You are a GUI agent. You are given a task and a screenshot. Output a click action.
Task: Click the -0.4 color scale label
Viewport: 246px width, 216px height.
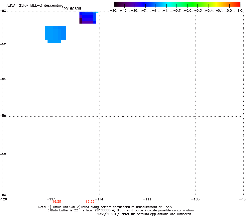pyautogui.click(x=209, y=11)
